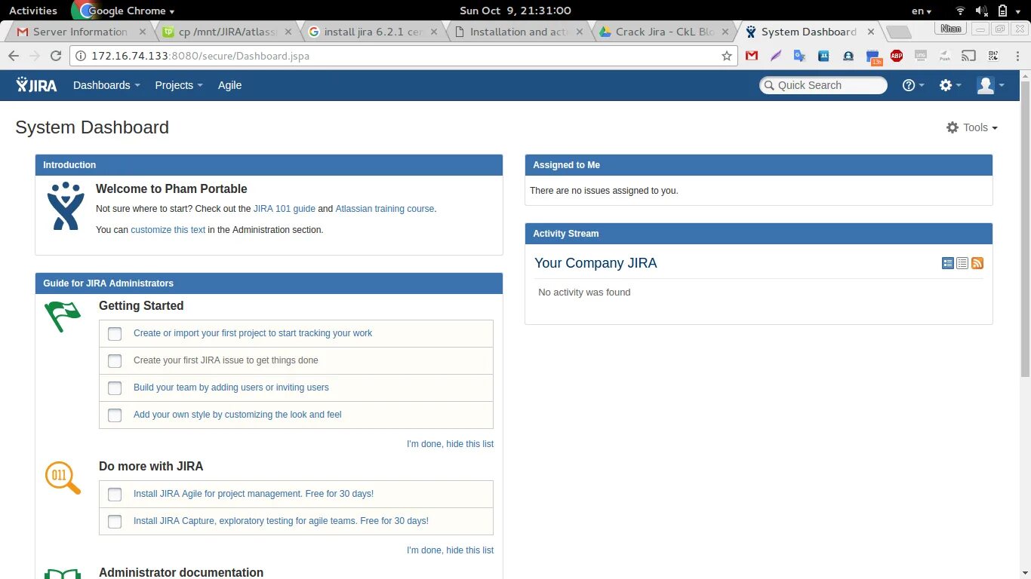This screenshot has width=1031, height=579.
Task: Open a new browser tab
Action: click(x=898, y=32)
